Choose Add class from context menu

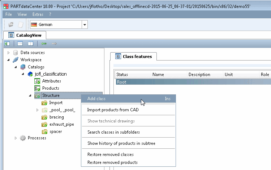pyautogui.click(x=96, y=98)
